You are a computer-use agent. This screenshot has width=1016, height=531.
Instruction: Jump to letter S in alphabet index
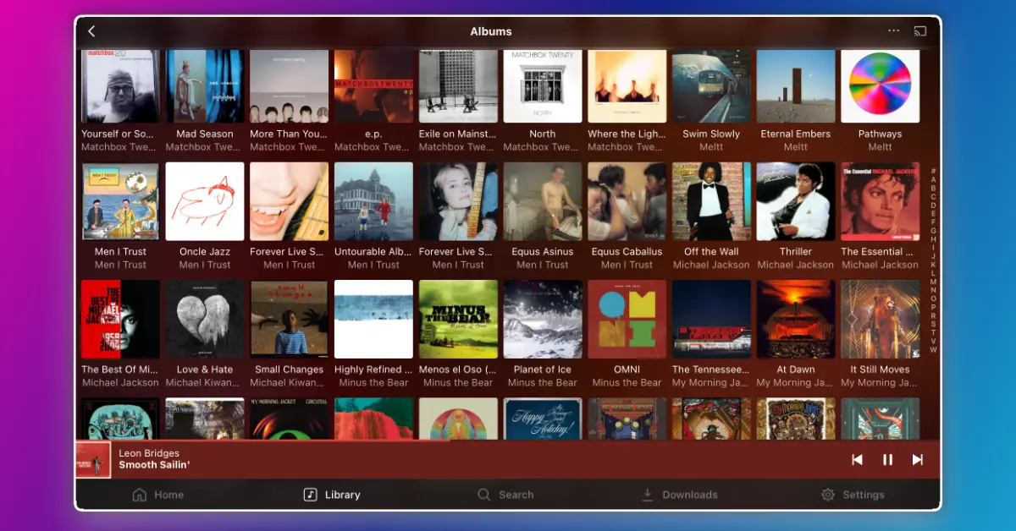[x=933, y=324]
